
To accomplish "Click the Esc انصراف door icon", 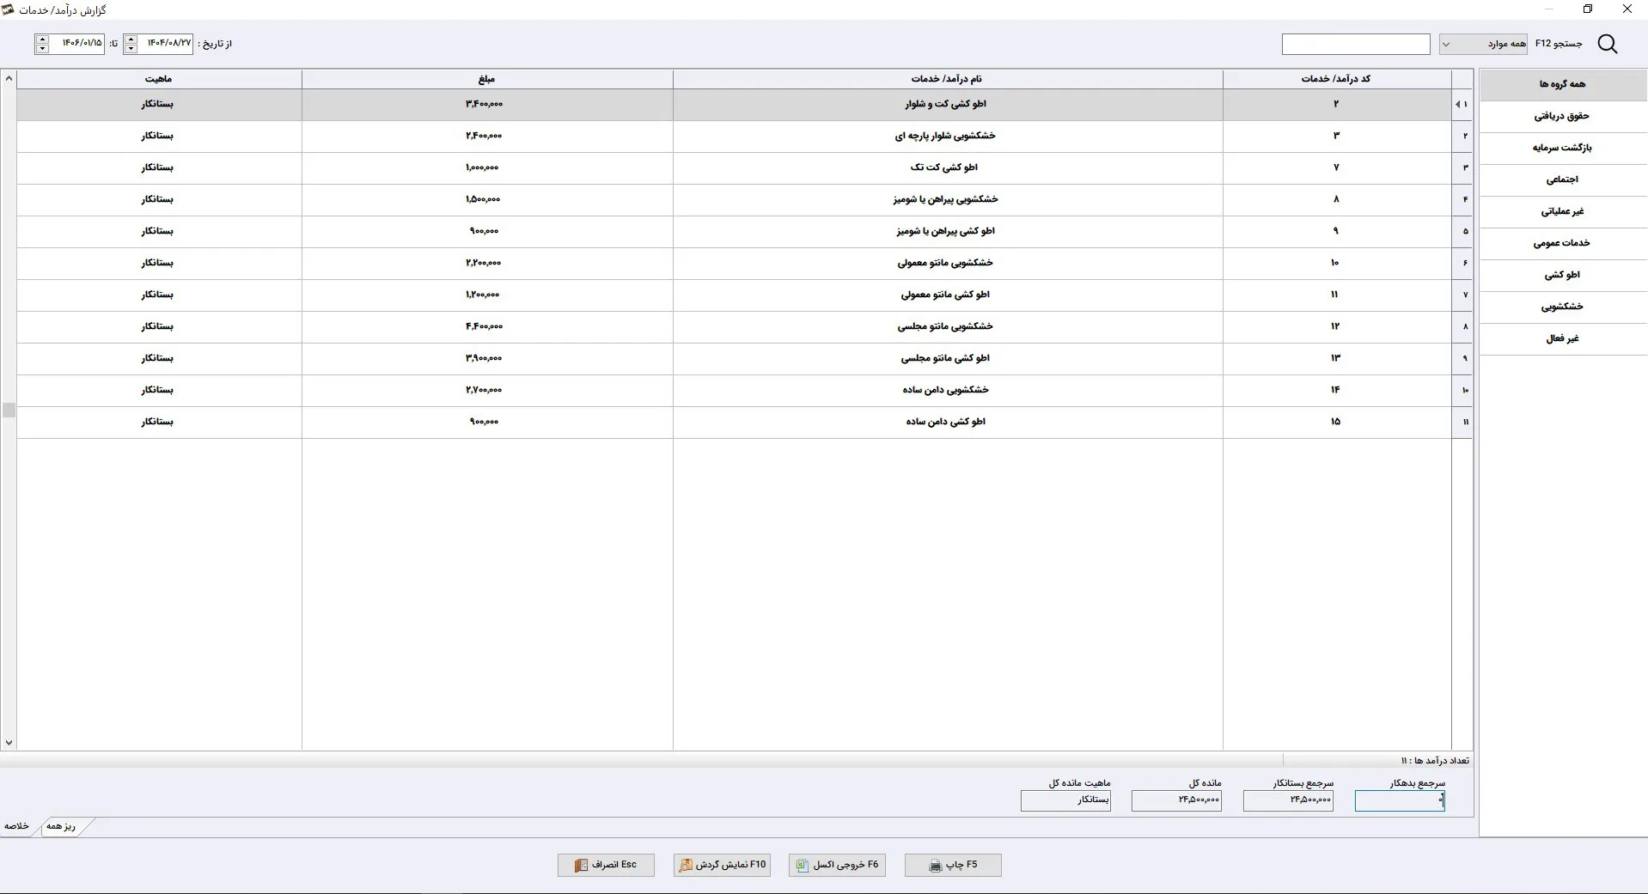I will pos(582,866).
